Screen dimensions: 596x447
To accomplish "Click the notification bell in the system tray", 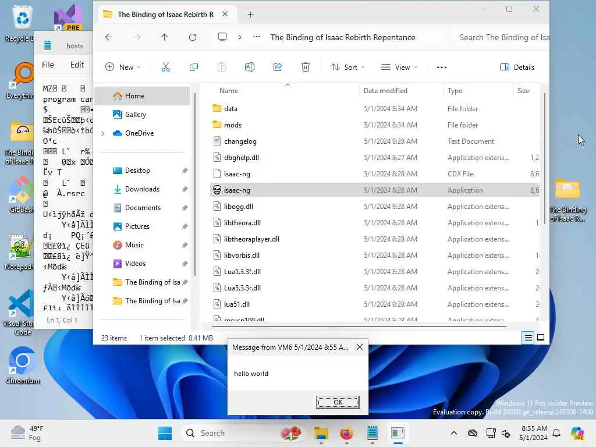I will (556, 433).
